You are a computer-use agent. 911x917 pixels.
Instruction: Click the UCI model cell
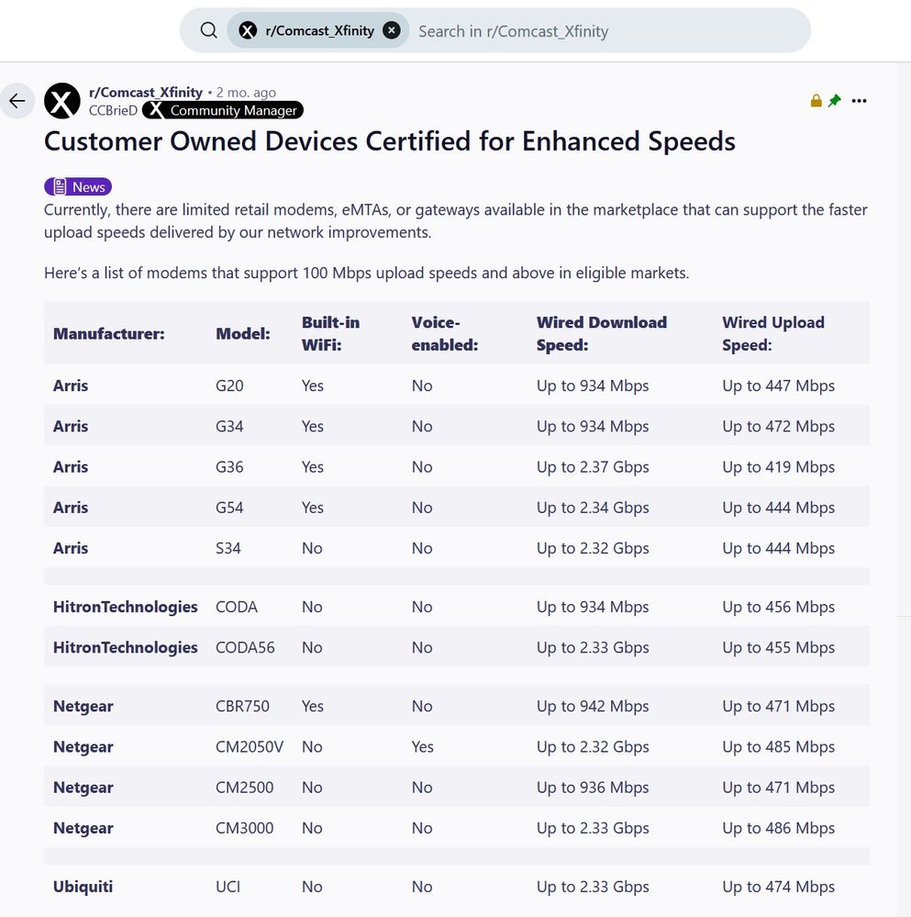tap(228, 888)
